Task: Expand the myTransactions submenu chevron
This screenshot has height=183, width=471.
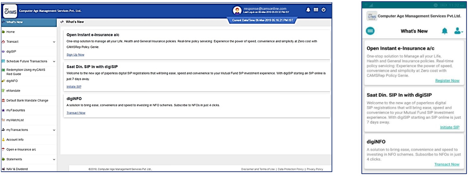Action: coord(54,130)
